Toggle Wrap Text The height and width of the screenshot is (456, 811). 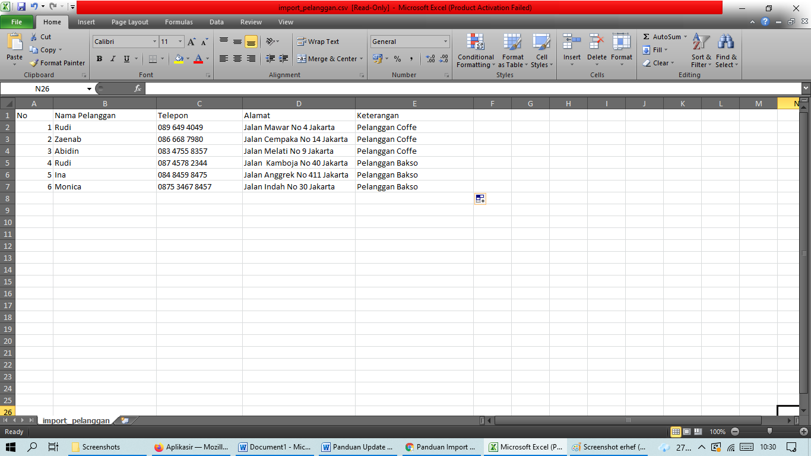318,42
